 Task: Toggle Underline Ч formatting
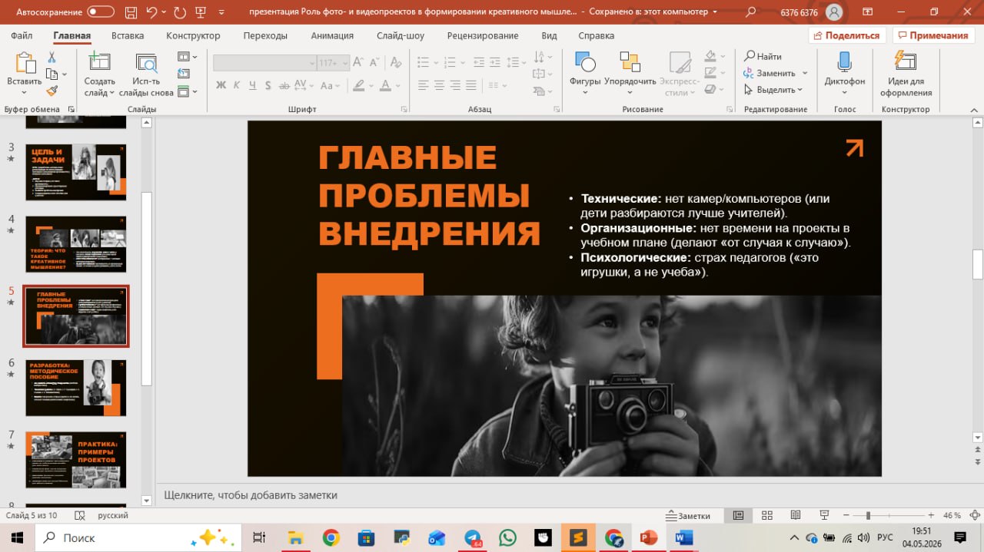point(254,85)
